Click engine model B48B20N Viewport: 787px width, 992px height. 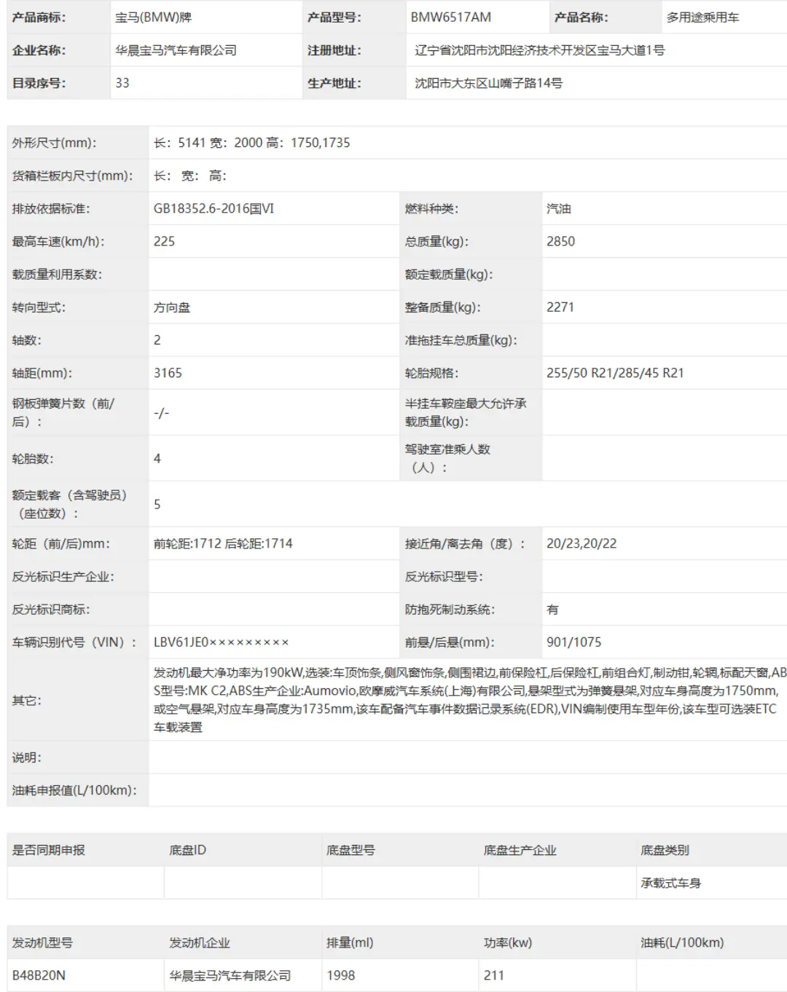click(39, 975)
